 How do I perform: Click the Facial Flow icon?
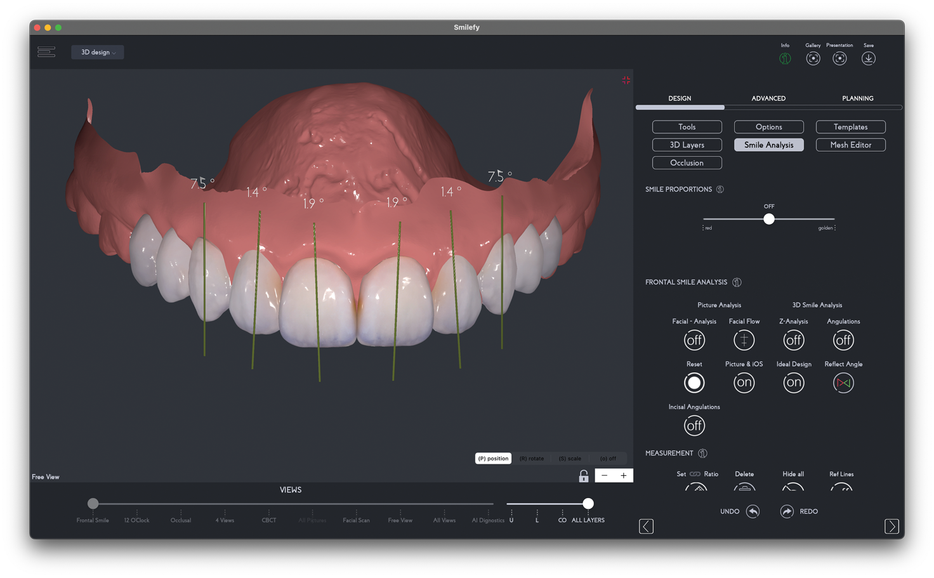coord(744,340)
